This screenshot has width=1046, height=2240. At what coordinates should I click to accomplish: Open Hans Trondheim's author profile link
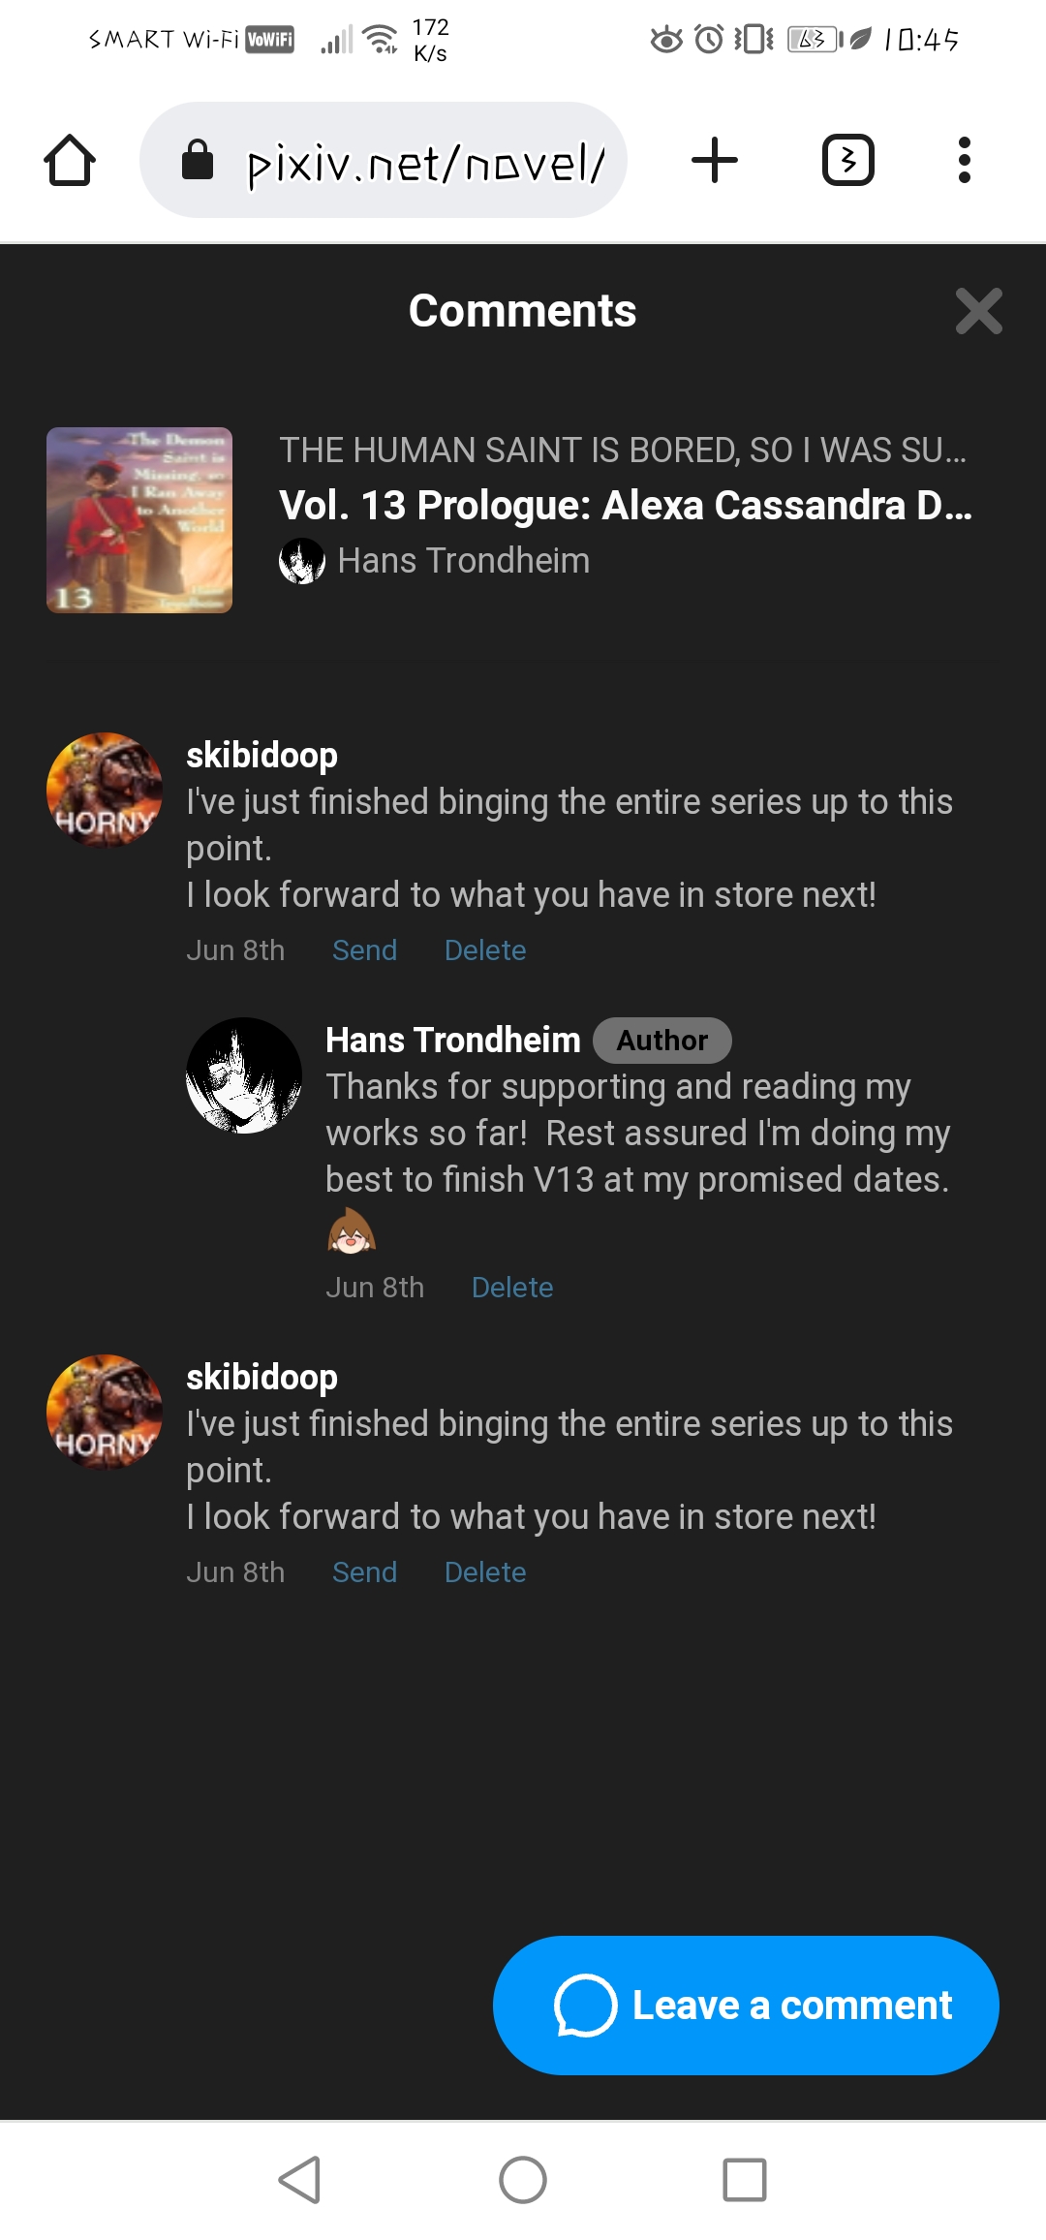pyautogui.click(x=463, y=561)
